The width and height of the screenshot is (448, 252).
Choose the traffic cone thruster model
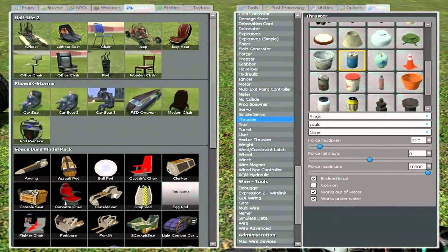pos(409,60)
